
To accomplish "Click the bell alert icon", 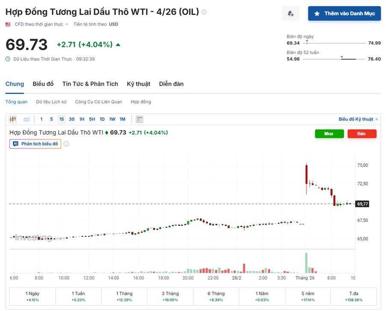I will click(x=290, y=13).
